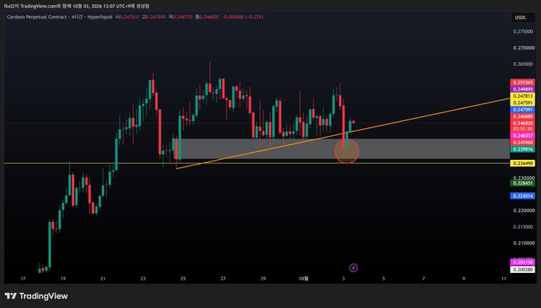Select the magenta 0.204150 price label
This screenshot has width=541, height=308.
pyautogui.click(x=523, y=263)
